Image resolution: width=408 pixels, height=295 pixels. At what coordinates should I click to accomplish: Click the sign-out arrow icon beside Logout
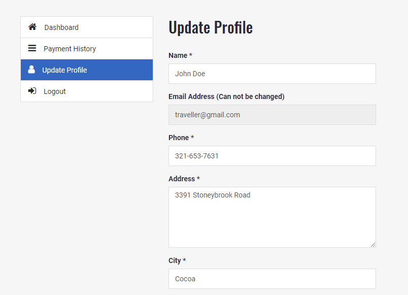32,91
